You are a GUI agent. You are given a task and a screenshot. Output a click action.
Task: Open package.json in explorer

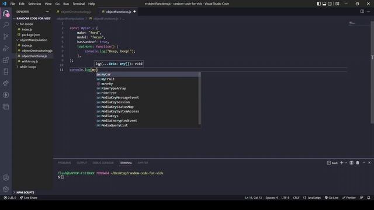pos(31,35)
